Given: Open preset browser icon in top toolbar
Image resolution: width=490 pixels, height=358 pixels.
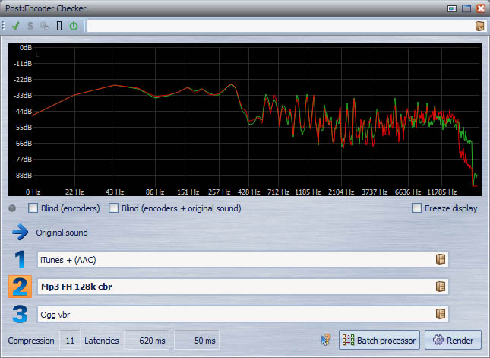Looking at the screenshot, I should (479, 26).
